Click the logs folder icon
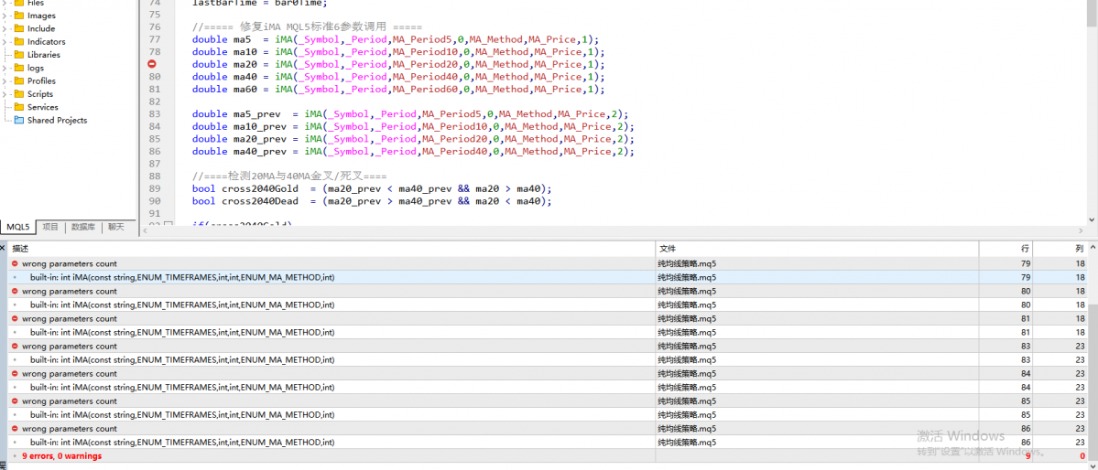 tap(19, 68)
